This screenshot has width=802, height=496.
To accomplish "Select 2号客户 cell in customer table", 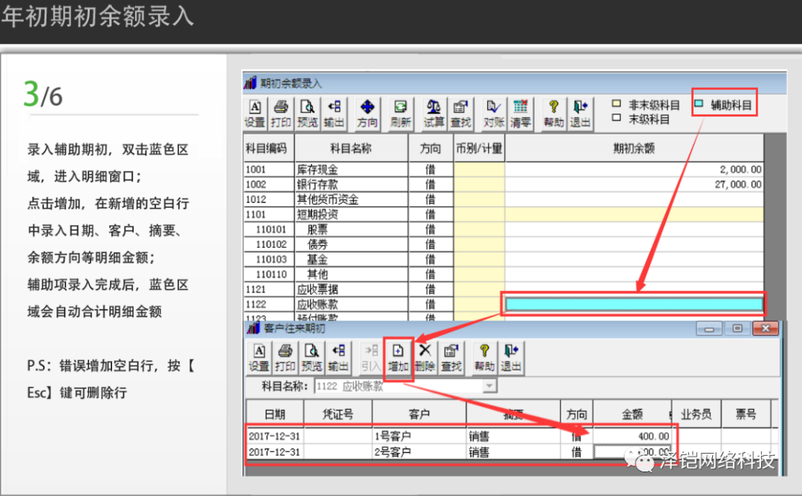I will point(419,451).
